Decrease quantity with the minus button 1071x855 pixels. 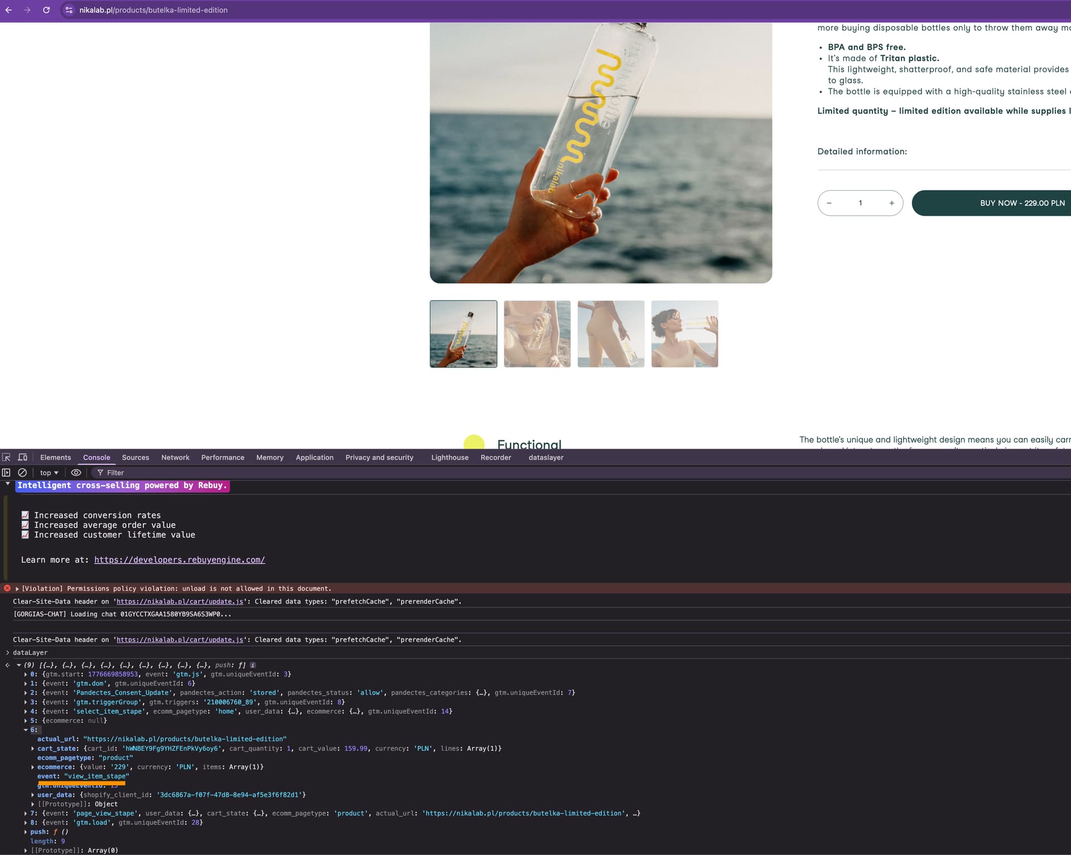click(x=829, y=203)
